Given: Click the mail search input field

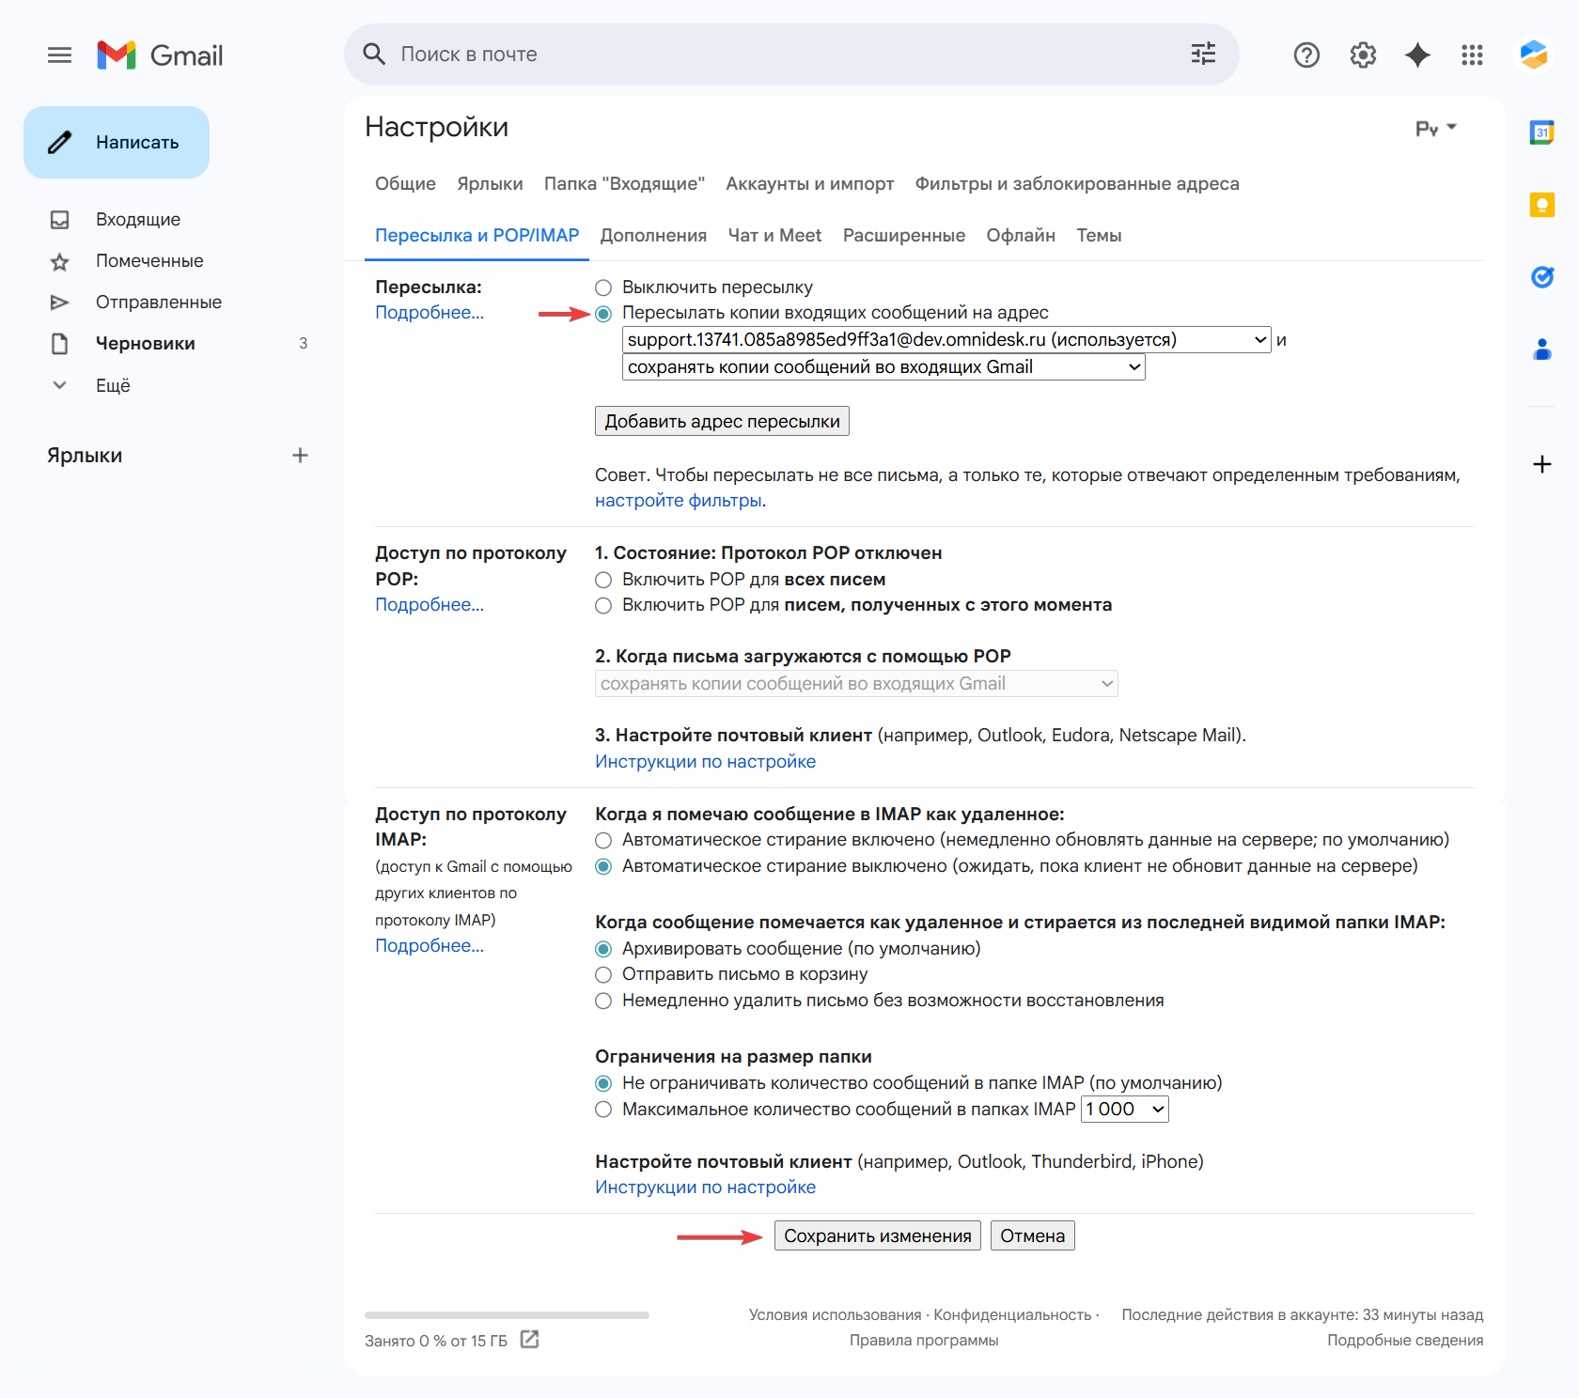Looking at the screenshot, I should pyautogui.click(x=780, y=54).
